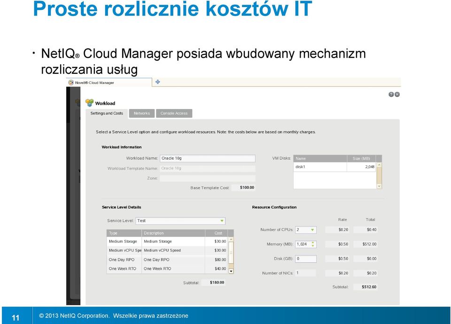Select the Medium Storage row
The width and height of the screenshot is (451, 324).
tap(167, 241)
